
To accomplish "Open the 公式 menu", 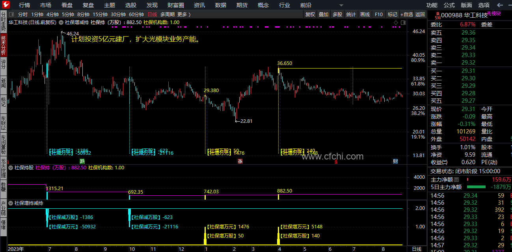I will pos(449,5).
